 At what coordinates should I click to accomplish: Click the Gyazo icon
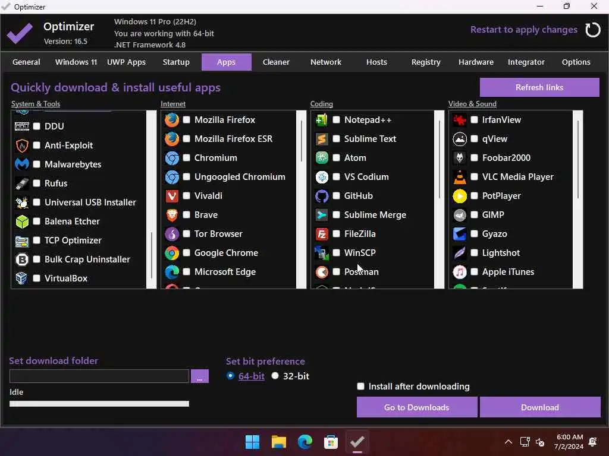[x=460, y=234]
